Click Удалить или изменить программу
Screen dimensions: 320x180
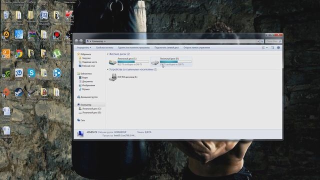click(x=133, y=47)
